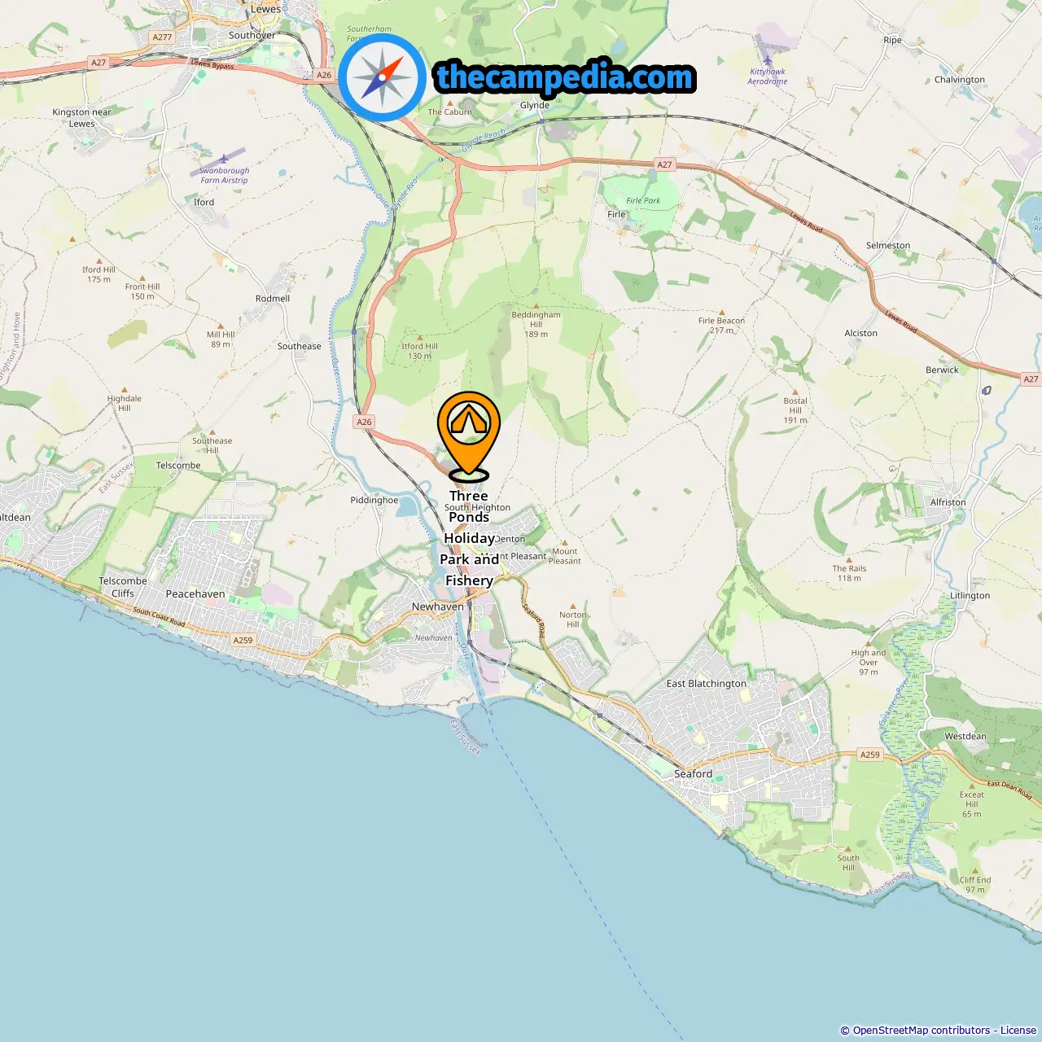The width and height of the screenshot is (1042, 1042).
Task: Select the A277 road shield
Action: 162,37
